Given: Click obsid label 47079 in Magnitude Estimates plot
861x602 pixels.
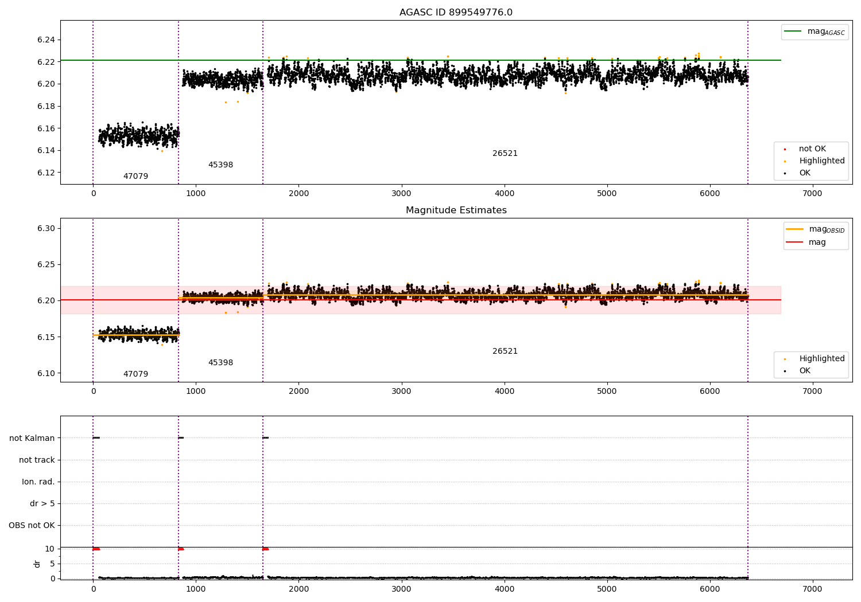Looking at the screenshot, I should (x=135, y=374).
